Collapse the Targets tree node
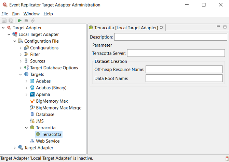Image resolution: width=229 pixels, height=162 pixels. pos(21,75)
